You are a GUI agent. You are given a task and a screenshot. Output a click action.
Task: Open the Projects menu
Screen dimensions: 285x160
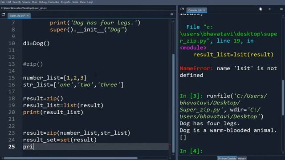65,2
